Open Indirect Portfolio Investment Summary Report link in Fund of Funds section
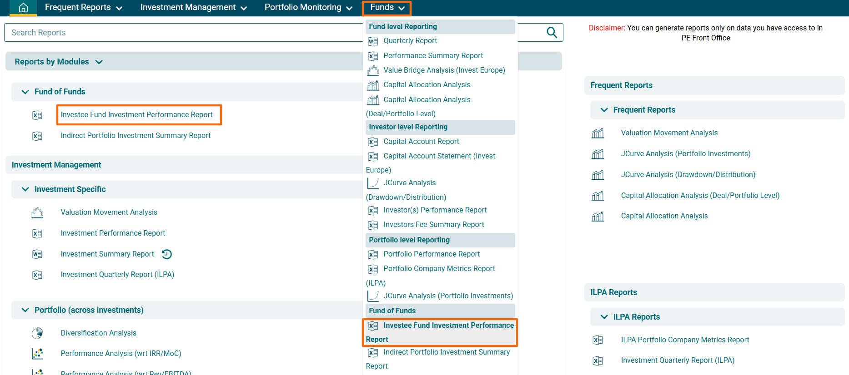 click(x=136, y=136)
